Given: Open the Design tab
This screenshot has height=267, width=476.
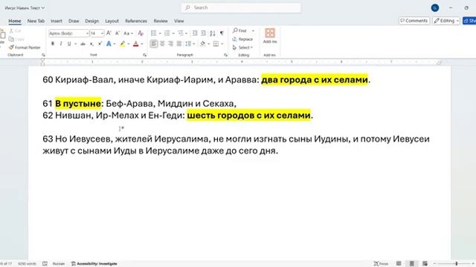Looking at the screenshot, I should click(91, 21).
